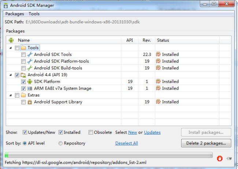Screen dimensions: 238x169
Task: Open the log window icon beside the stop button
Action: click(x=229, y=159)
